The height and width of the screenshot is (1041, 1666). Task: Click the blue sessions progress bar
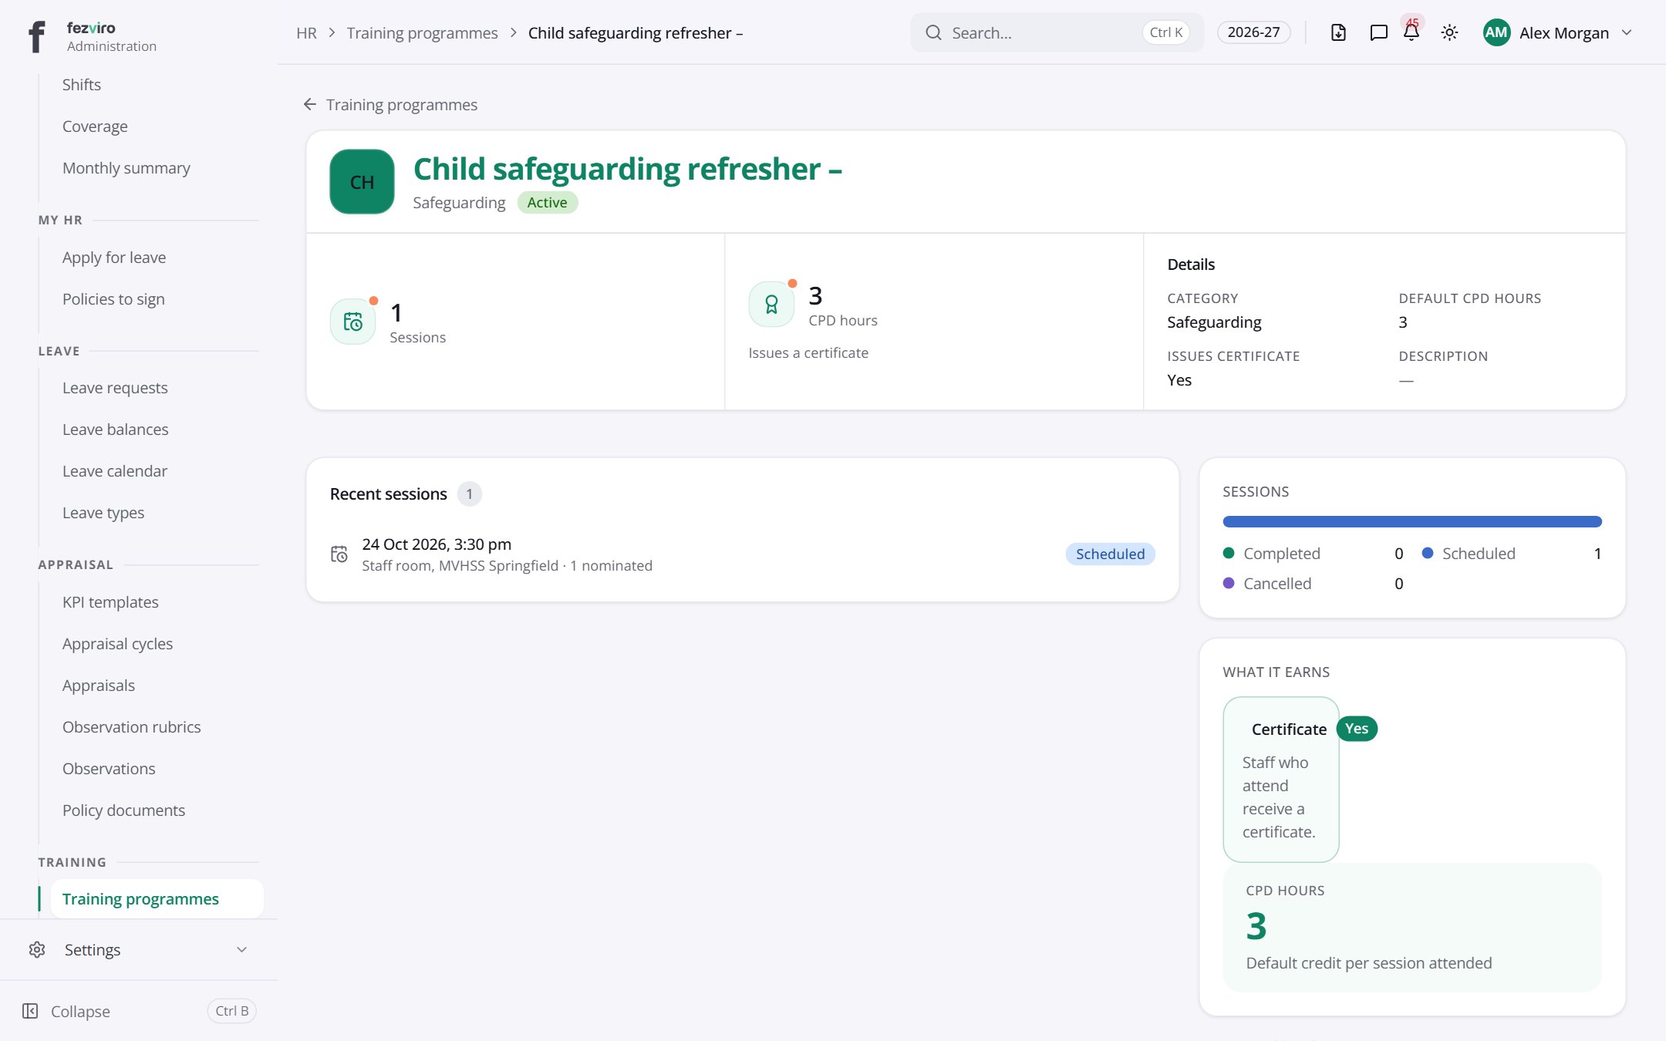[x=1411, y=521]
